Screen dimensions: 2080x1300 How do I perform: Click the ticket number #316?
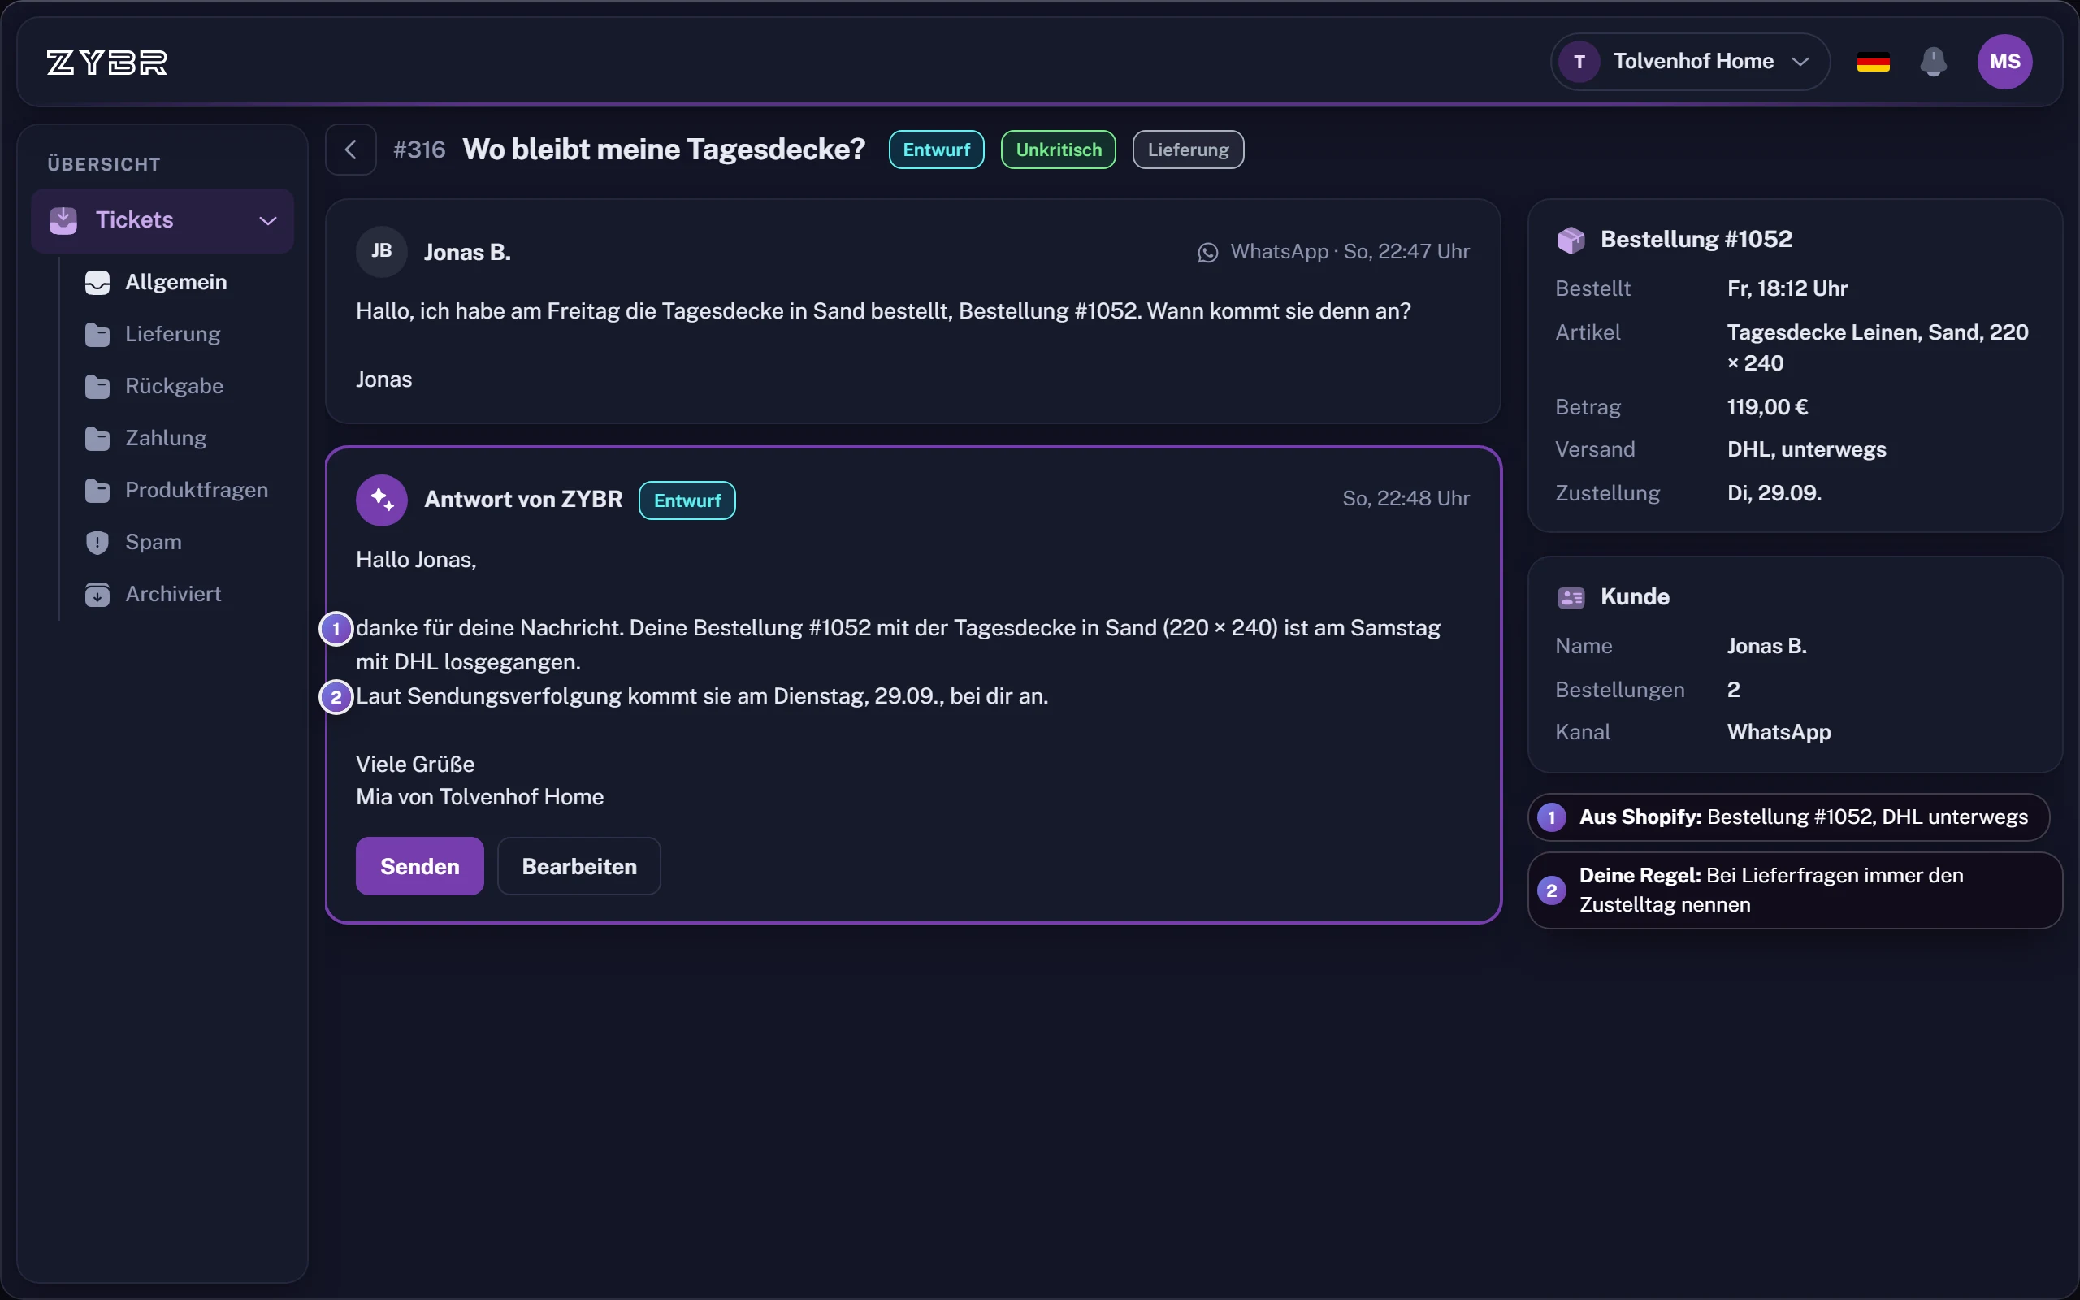click(419, 149)
